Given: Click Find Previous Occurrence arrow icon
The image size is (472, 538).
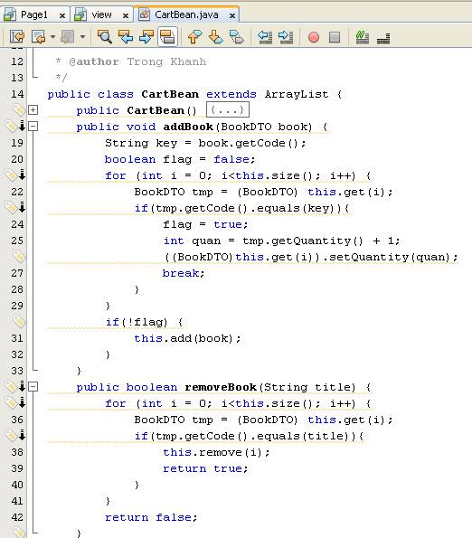Looking at the screenshot, I should [125, 37].
